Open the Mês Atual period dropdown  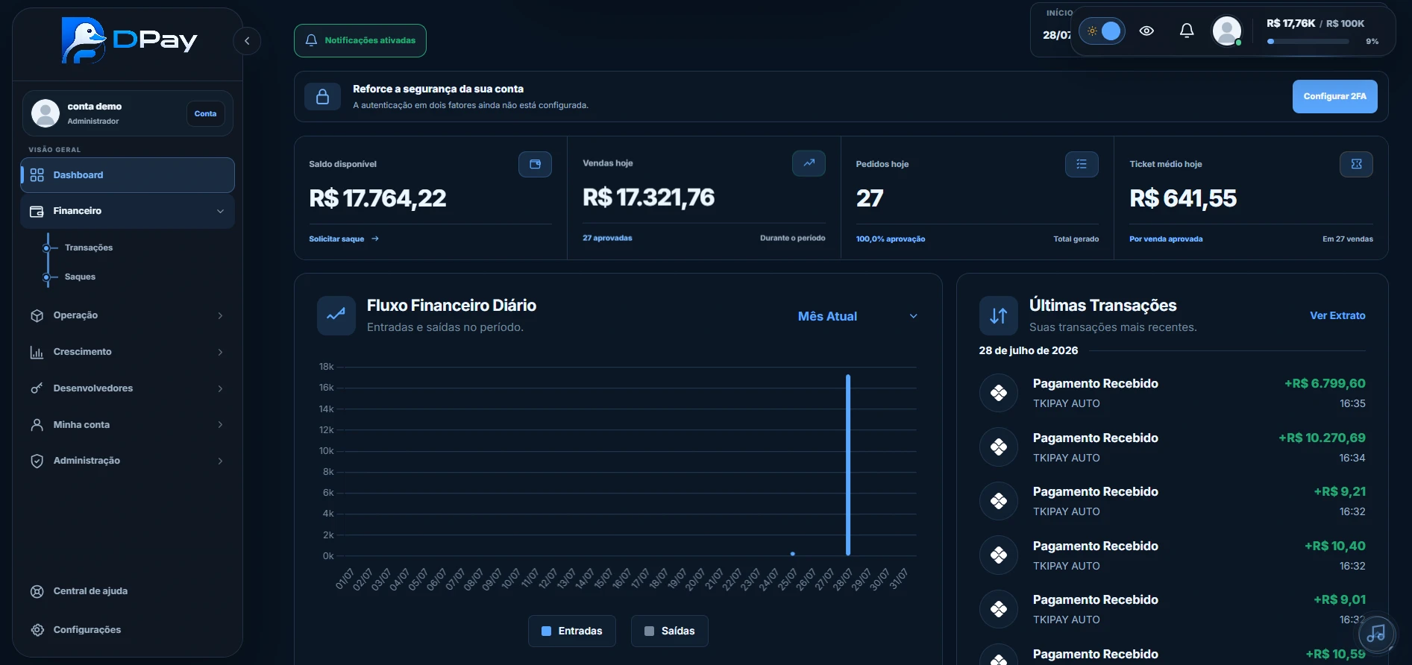pos(858,316)
